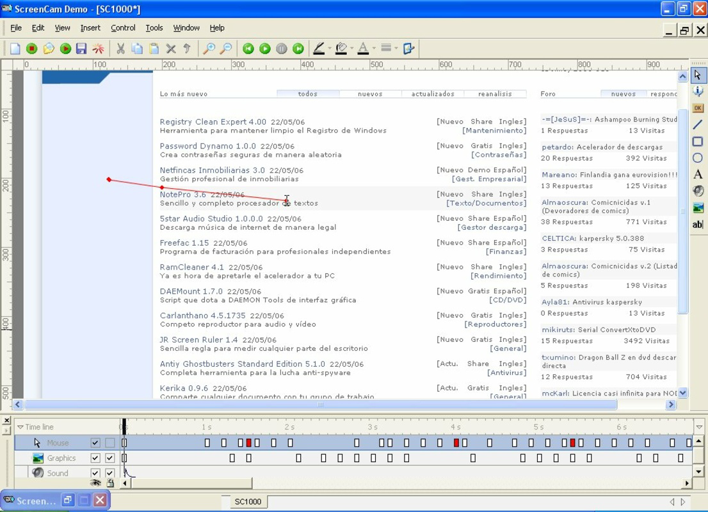Open the Edit menu
Viewport: 708px width, 512px height.
(38, 28)
